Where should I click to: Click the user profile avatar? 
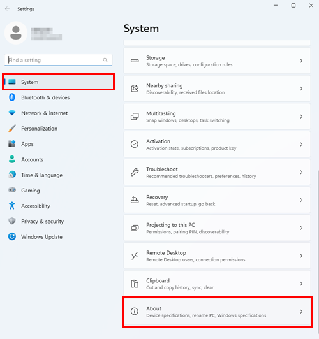click(x=16, y=33)
